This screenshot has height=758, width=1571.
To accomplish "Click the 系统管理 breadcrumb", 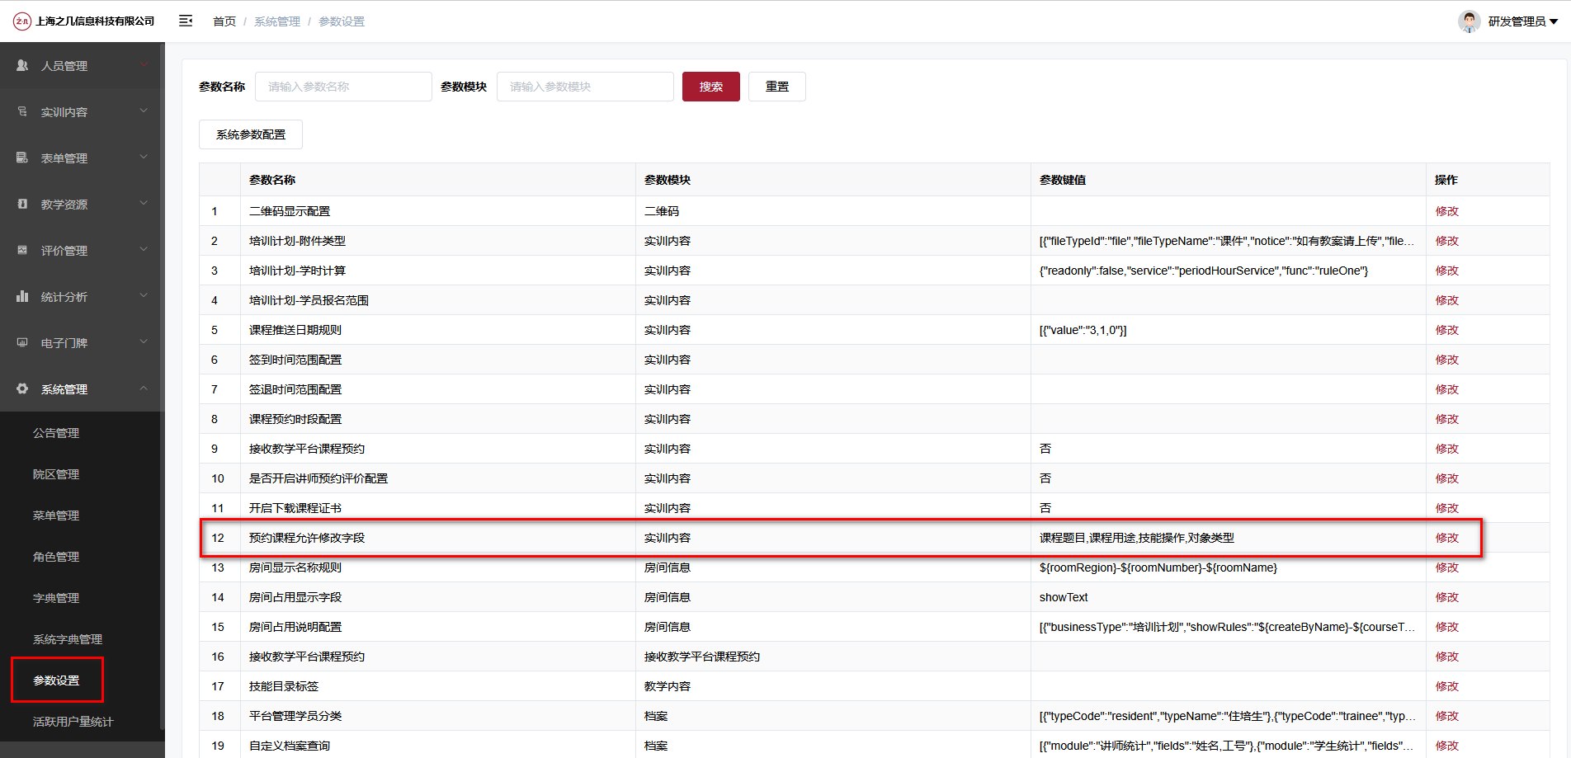I will [x=277, y=21].
